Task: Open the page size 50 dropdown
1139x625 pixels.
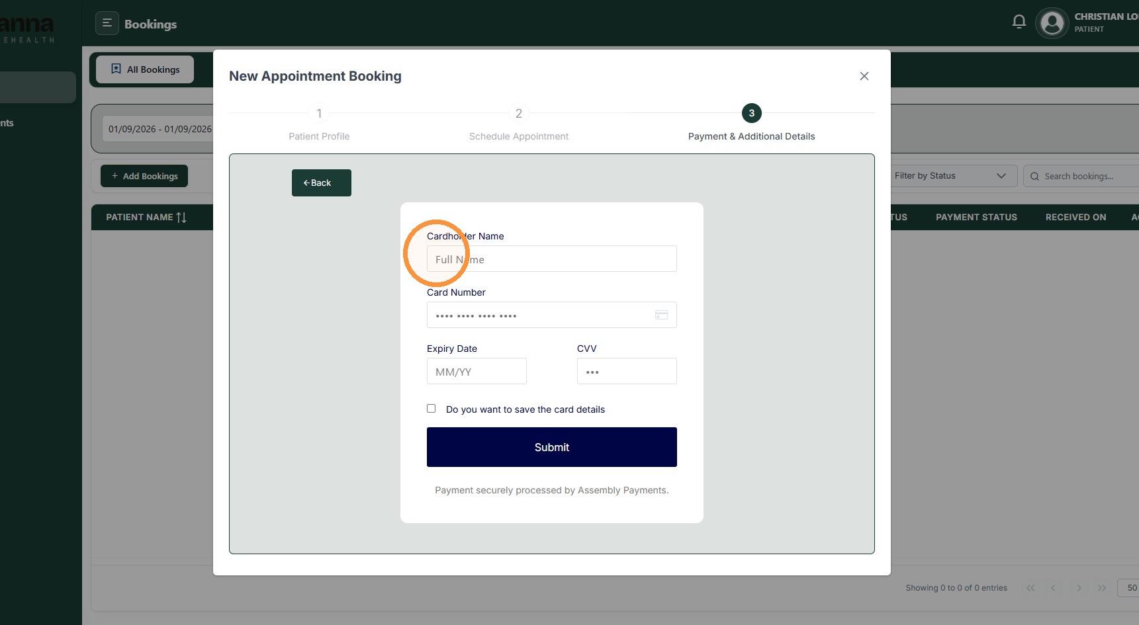Action: pos(1130,587)
